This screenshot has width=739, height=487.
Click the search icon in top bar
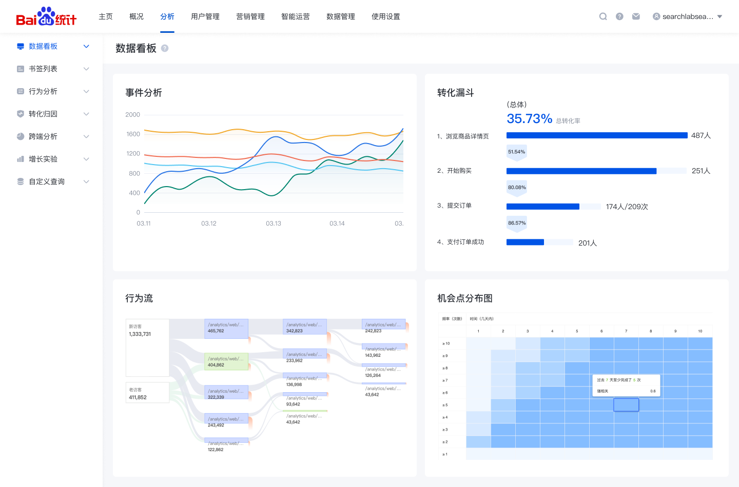(603, 16)
